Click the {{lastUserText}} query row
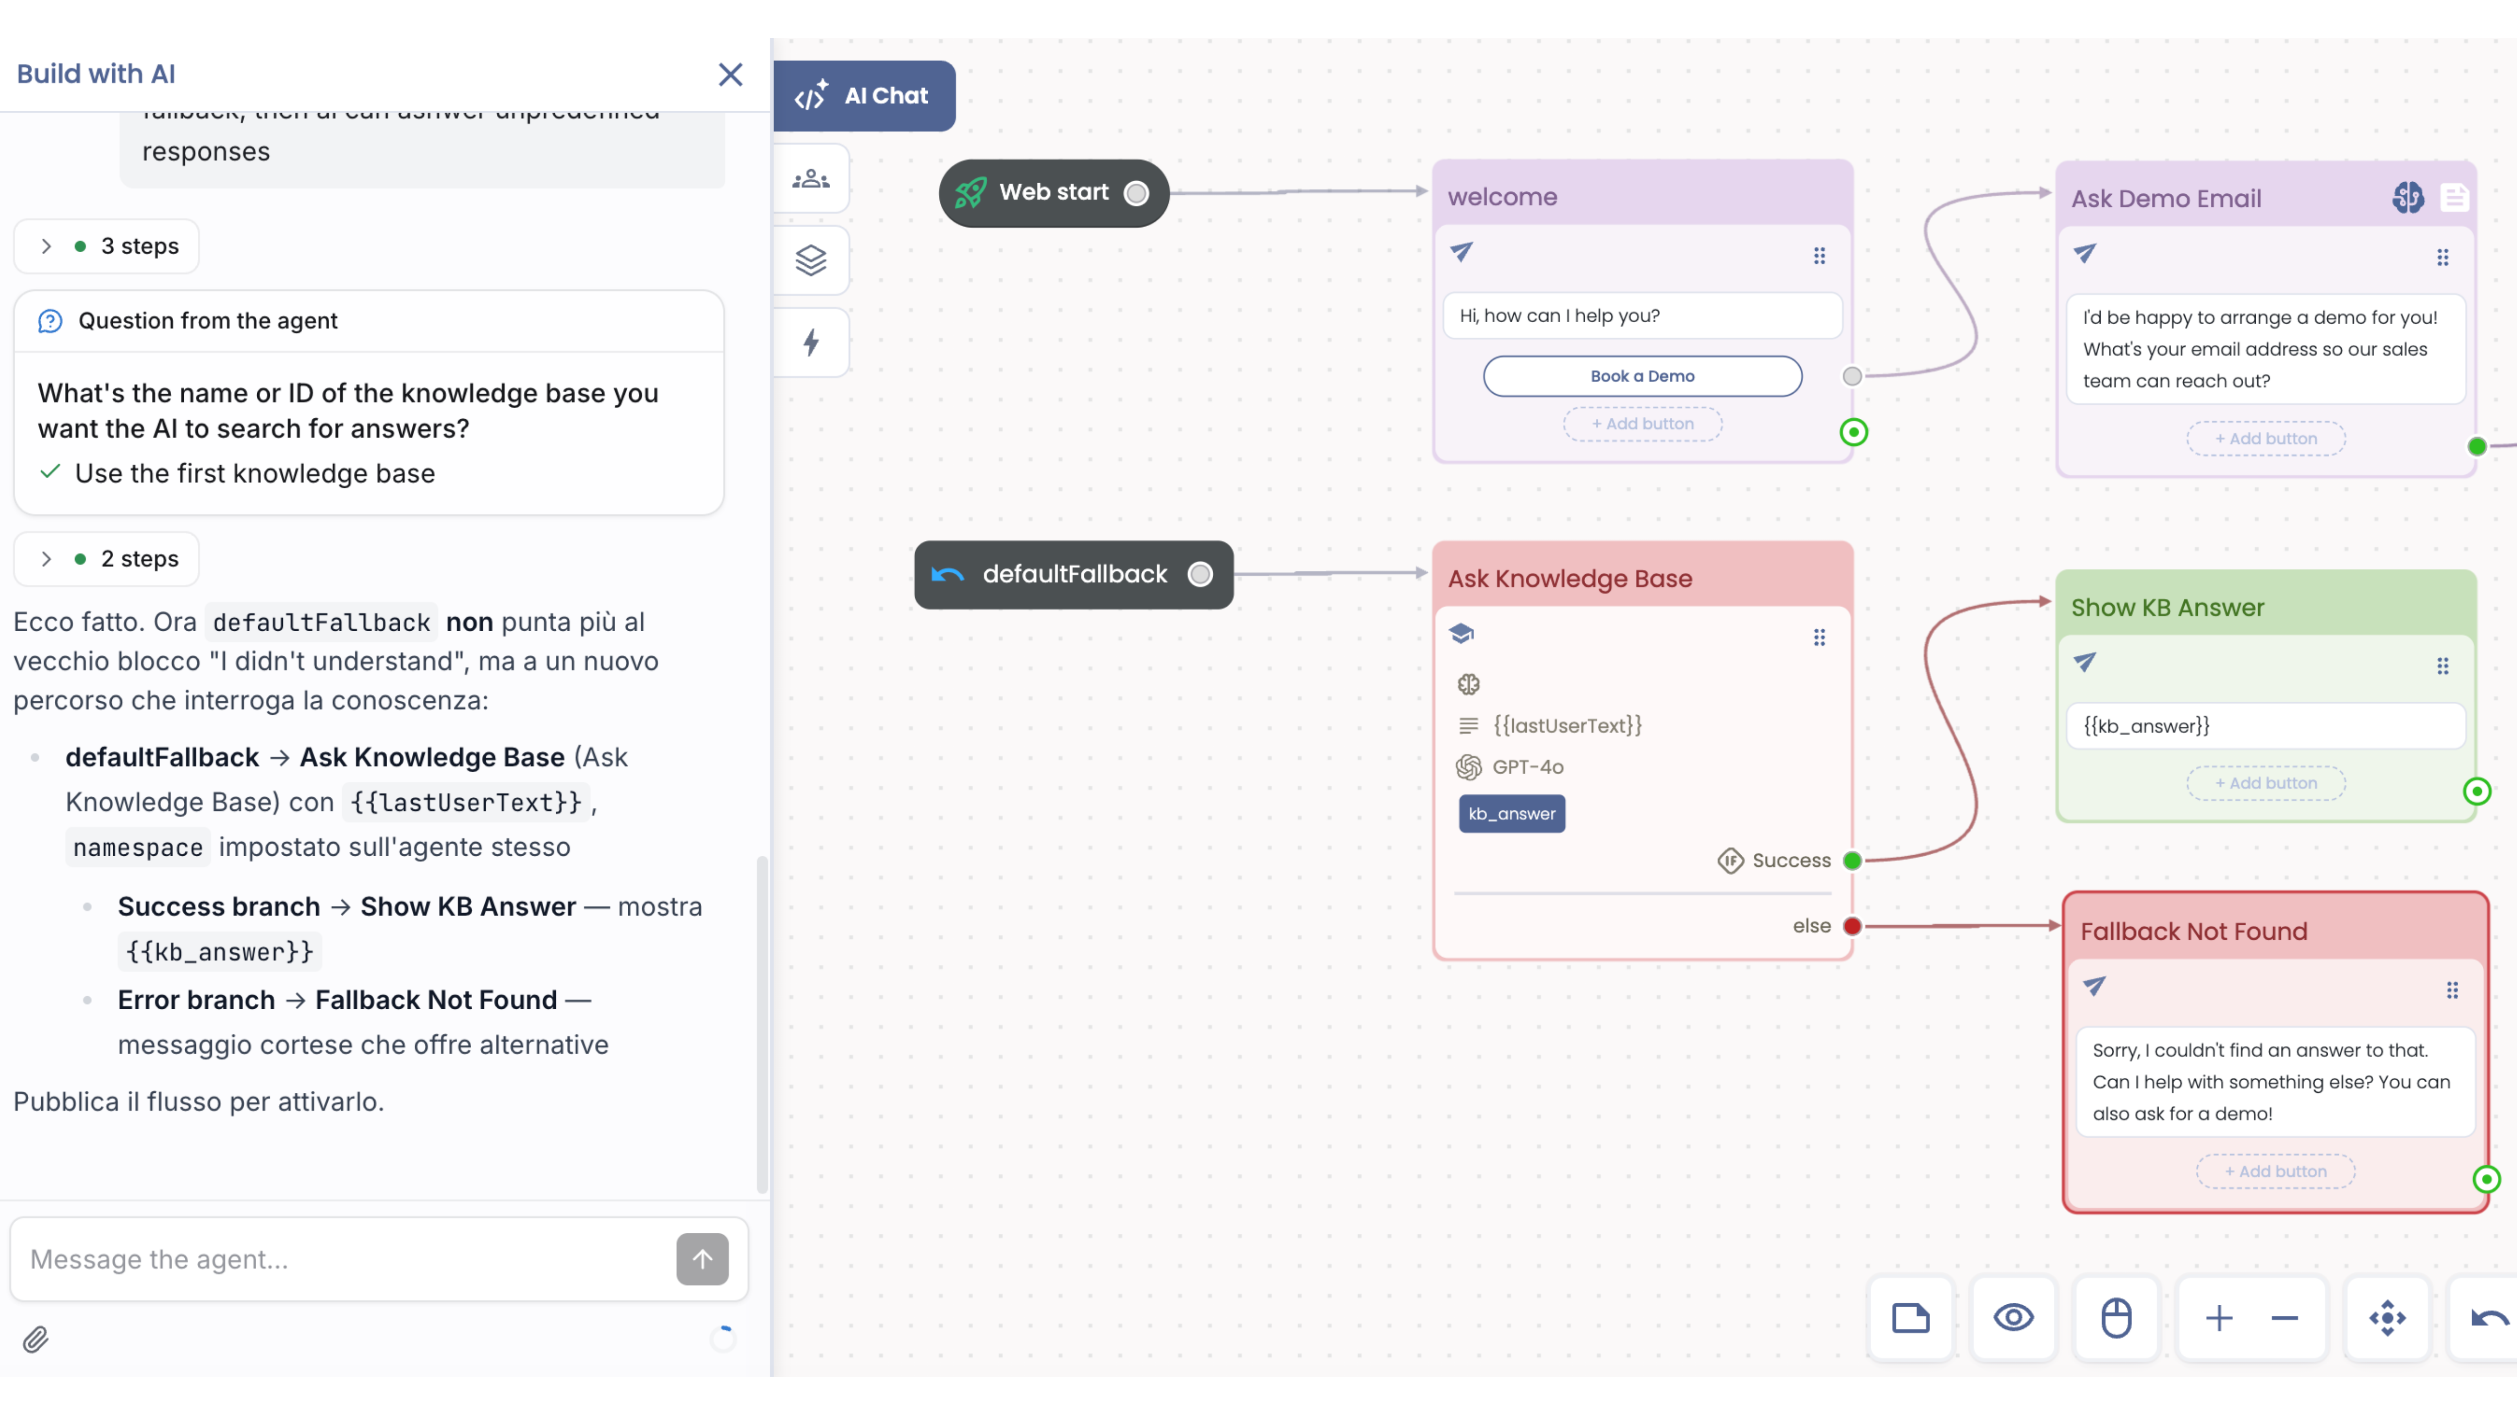The image size is (2517, 1416). [1549, 726]
